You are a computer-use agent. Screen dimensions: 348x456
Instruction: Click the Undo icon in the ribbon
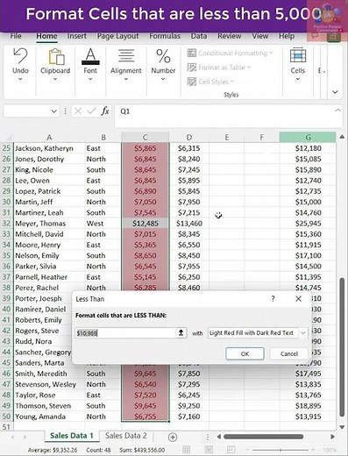[x=20, y=56]
